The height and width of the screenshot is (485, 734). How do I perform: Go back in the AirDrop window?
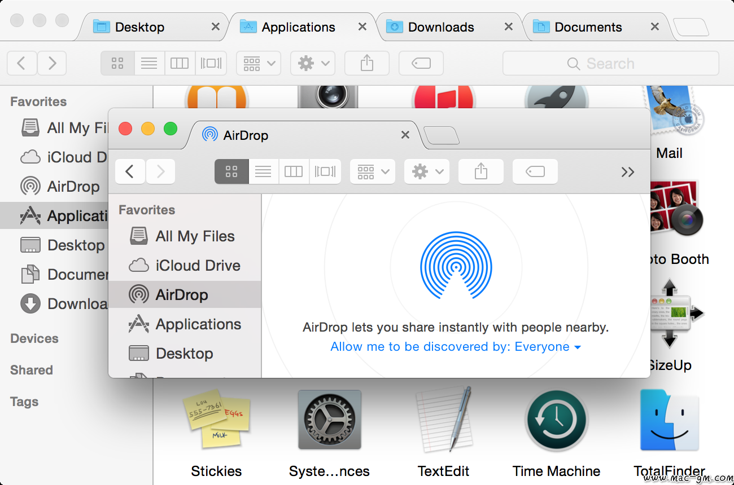[x=130, y=171]
